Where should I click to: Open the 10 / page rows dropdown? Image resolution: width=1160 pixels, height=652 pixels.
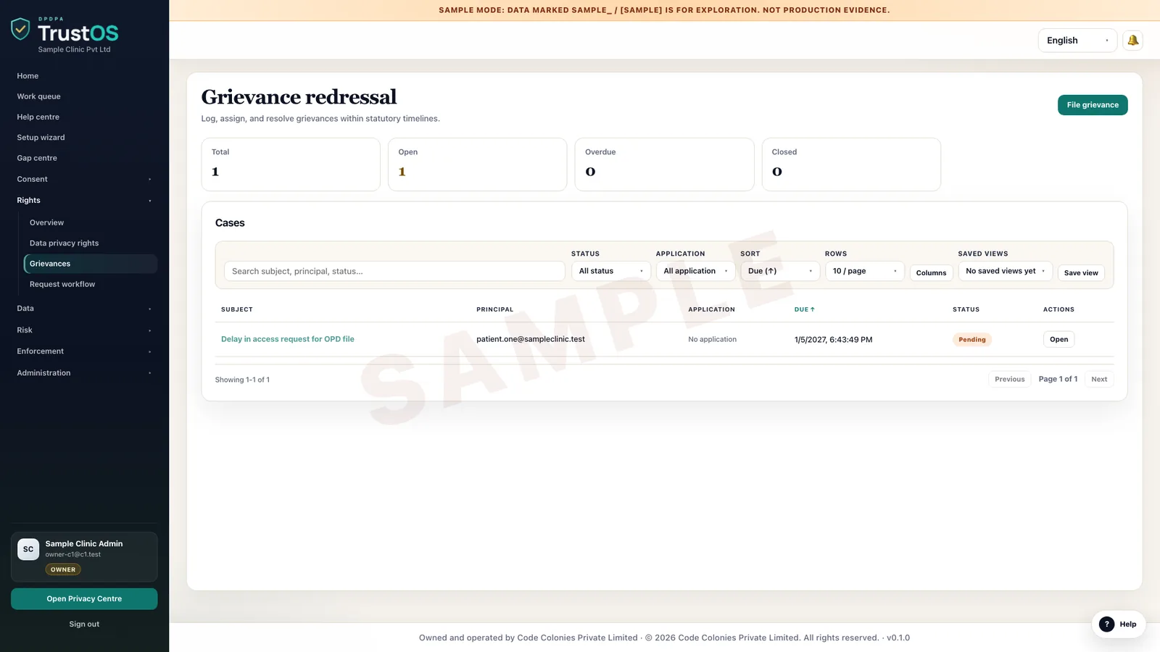pos(864,271)
